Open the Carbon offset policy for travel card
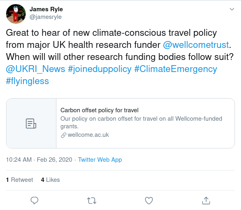The width and height of the screenshot is (241, 210). click(120, 123)
